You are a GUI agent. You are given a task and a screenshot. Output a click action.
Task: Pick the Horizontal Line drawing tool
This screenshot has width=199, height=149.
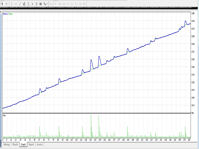coord(16,4)
